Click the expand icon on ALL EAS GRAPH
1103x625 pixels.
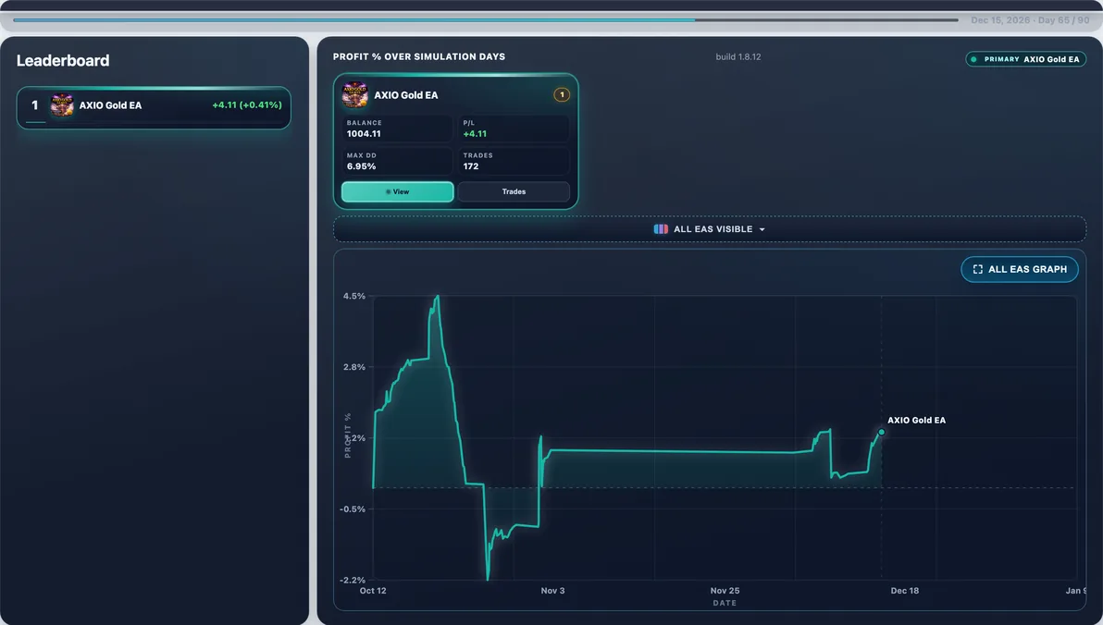(977, 269)
